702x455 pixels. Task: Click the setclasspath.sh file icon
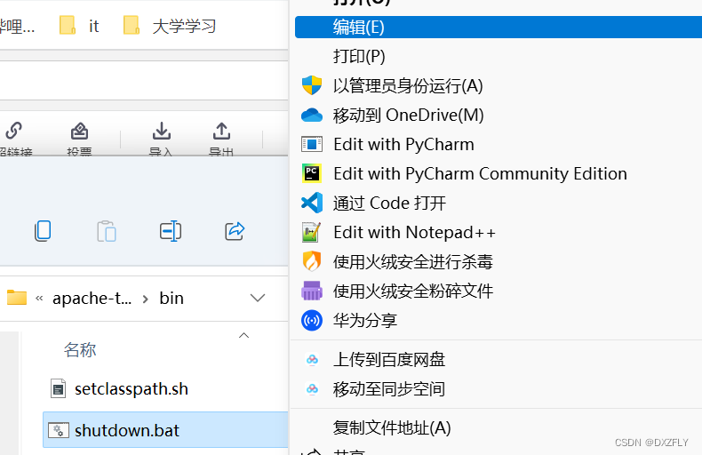click(x=58, y=388)
